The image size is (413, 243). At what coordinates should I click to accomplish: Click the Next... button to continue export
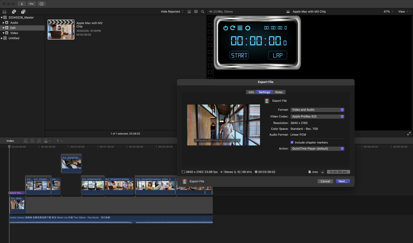click(343, 182)
